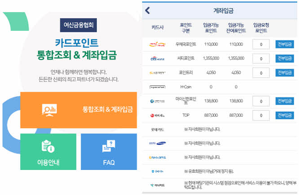Click the Samsung card logo
This screenshot has height=195, width=299.
pyautogui.click(x=157, y=143)
